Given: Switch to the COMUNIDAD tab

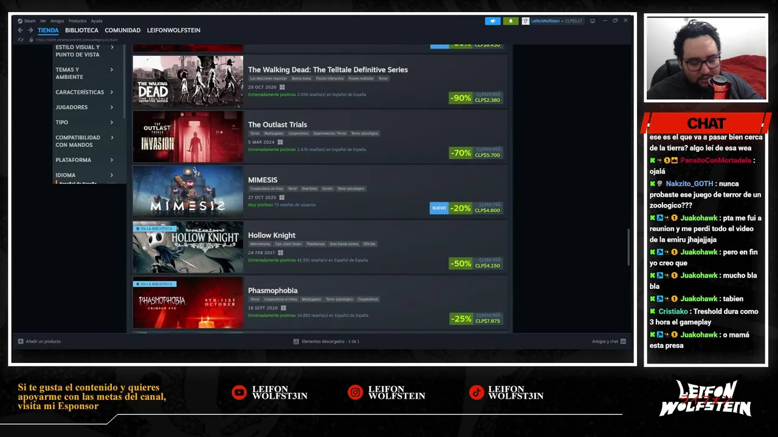Looking at the screenshot, I should 123,30.
